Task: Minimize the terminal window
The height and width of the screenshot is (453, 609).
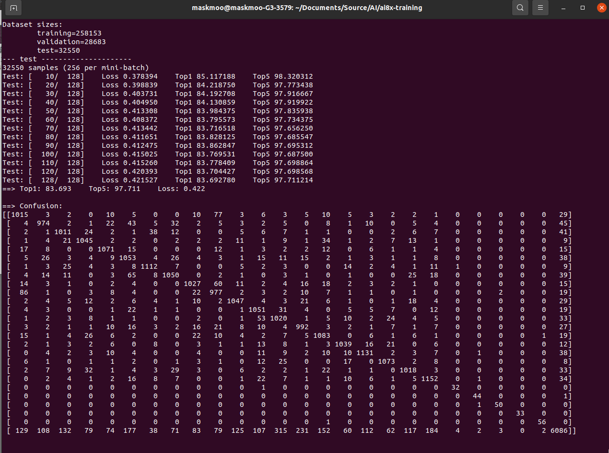Action: 563,8
